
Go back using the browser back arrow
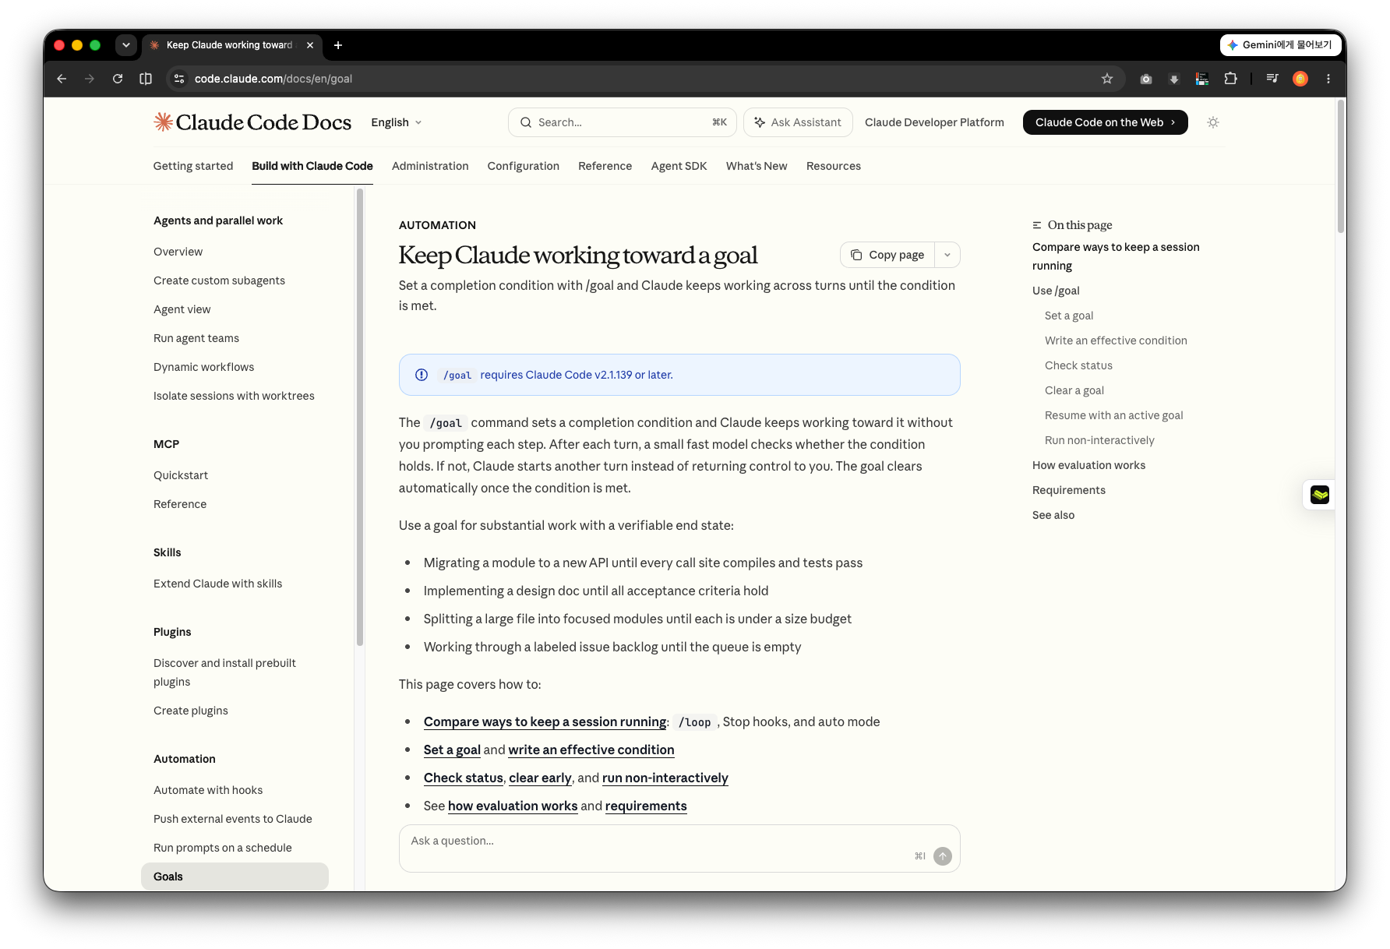pos(62,79)
